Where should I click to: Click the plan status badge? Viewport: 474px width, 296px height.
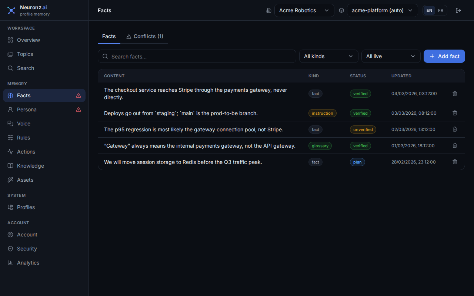pyautogui.click(x=357, y=162)
